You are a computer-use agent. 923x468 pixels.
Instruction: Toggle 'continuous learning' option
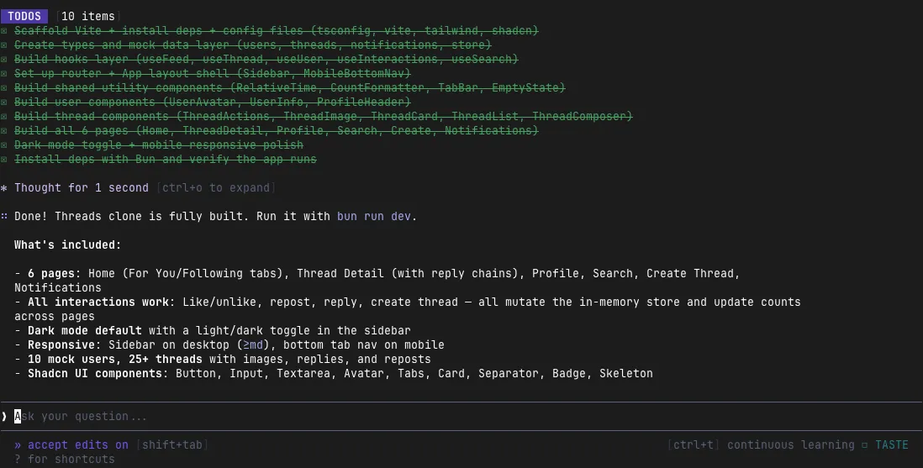coord(790,445)
